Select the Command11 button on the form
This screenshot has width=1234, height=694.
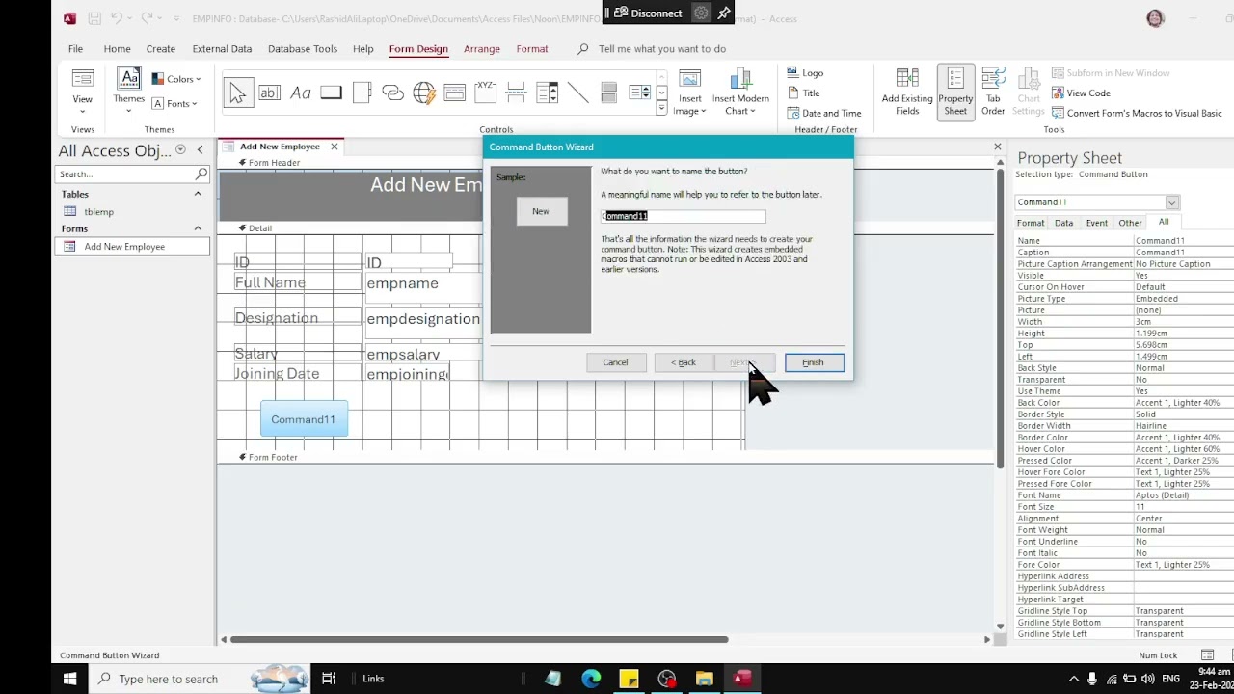[x=304, y=419]
